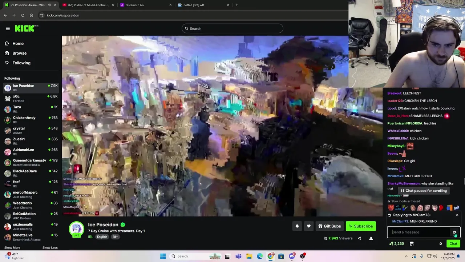Viewport: 465px width, 262px height.
Task: Toggle the follow heart button
Action: pyautogui.click(x=309, y=226)
